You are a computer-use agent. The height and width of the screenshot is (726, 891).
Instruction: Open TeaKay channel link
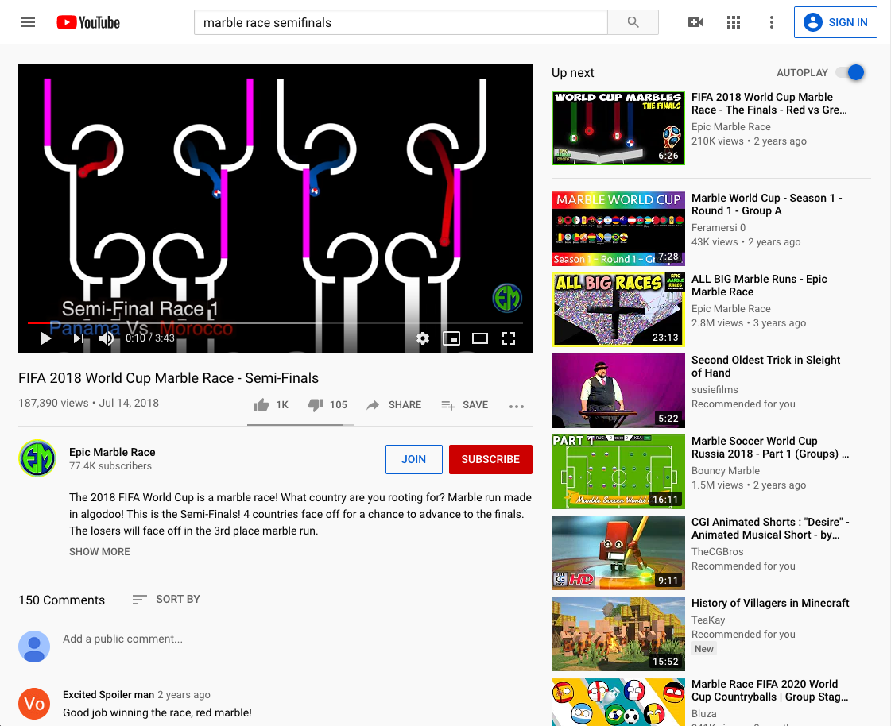708,620
